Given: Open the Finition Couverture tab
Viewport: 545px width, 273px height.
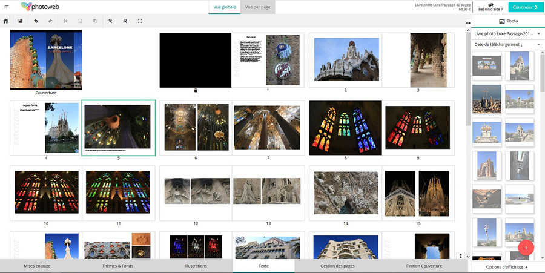Looking at the screenshot, I should (424, 266).
